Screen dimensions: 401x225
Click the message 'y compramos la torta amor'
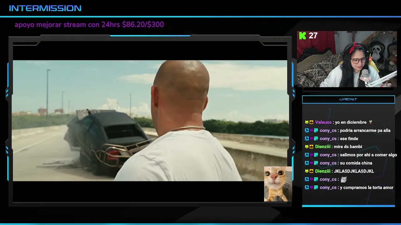pos(367,187)
